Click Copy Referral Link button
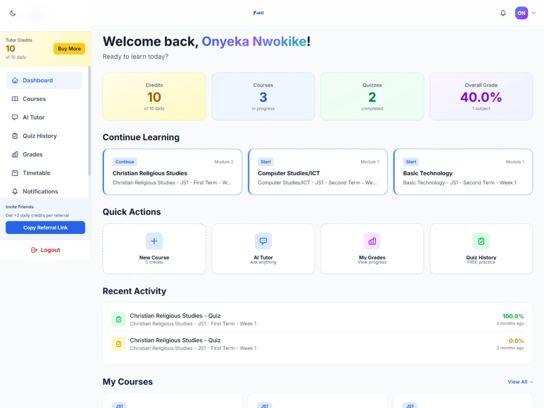This screenshot has height=408, width=544. pyautogui.click(x=46, y=227)
